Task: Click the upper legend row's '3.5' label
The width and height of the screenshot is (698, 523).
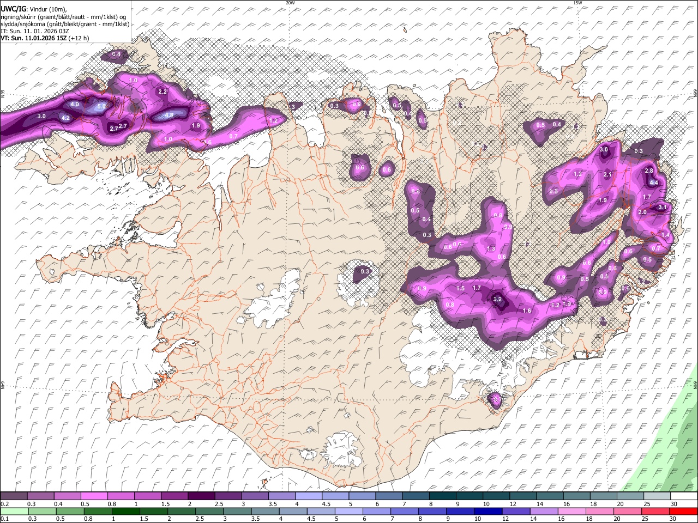Action: point(272,504)
